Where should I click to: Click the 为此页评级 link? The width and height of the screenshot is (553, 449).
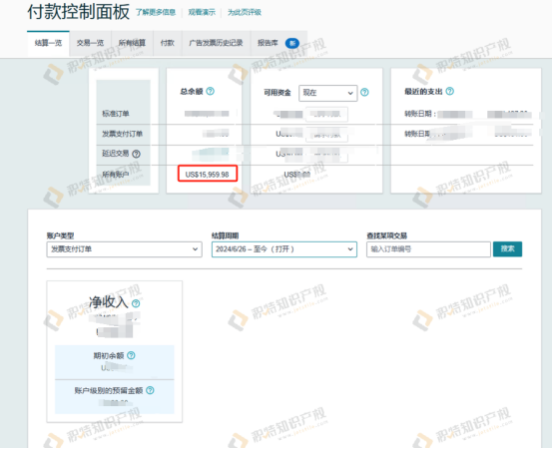point(245,12)
